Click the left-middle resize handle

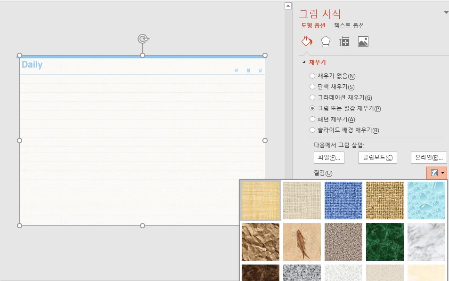(x=19, y=140)
